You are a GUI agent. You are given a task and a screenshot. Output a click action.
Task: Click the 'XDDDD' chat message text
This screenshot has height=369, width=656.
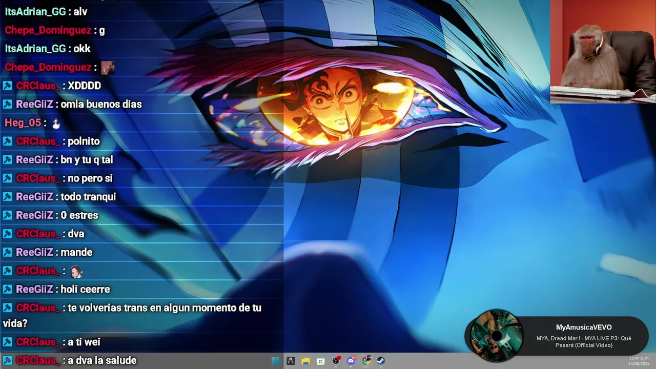[84, 86]
